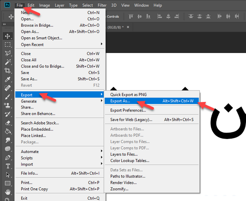
Task: Select the Eraser tool
Action: point(7,122)
